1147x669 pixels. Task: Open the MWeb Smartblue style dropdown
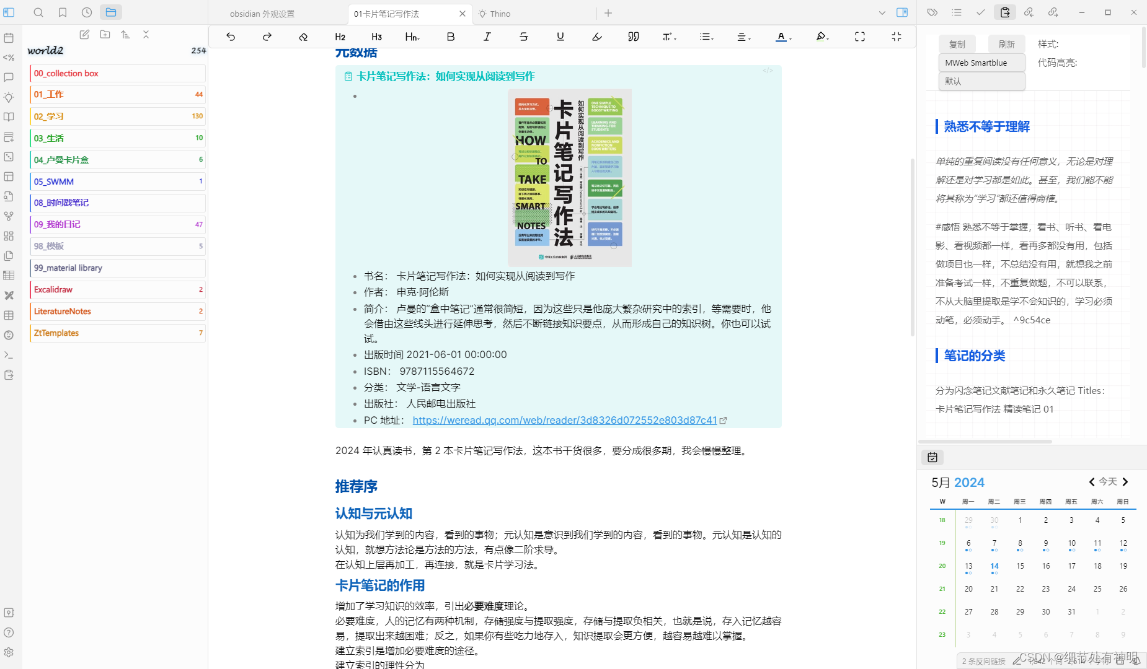point(981,63)
